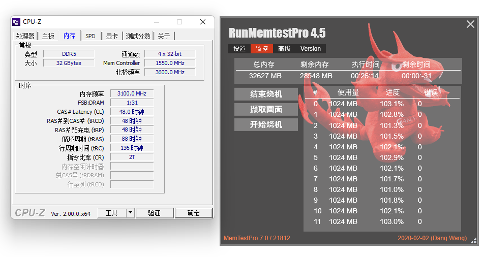This screenshot has height=257, width=484.
Task: Click the 48.0 时钟 CAS# Latency value
Action: [x=132, y=112]
